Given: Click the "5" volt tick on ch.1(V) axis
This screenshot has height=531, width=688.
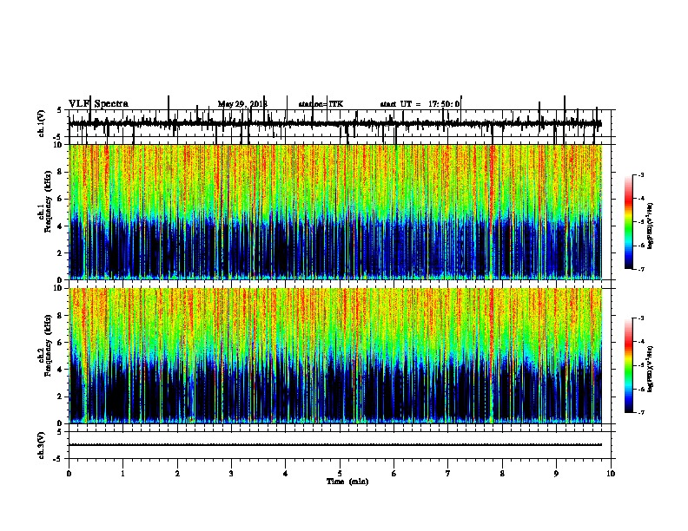Looking at the screenshot, I should click(59, 110).
